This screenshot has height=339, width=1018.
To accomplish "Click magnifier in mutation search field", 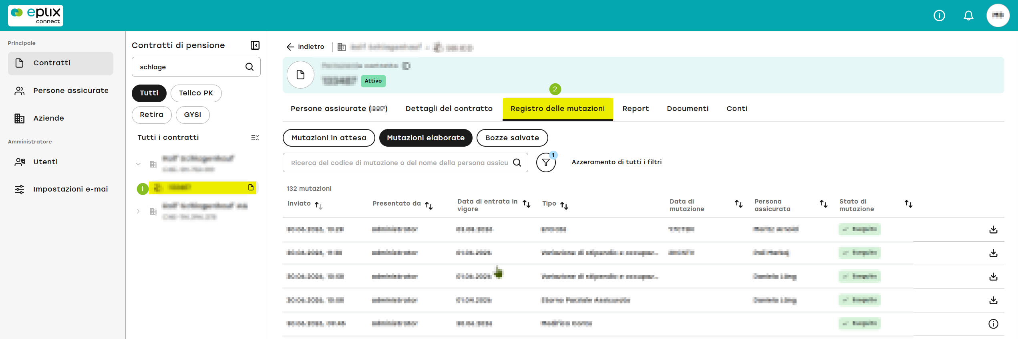I will (x=517, y=163).
